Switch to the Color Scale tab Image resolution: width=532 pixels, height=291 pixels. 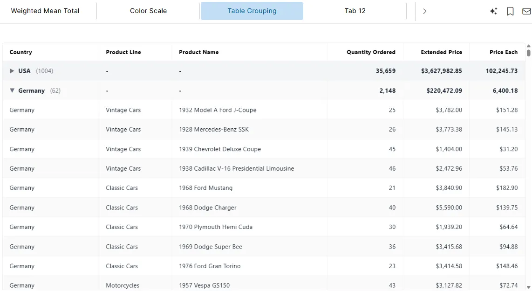click(148, 10)
